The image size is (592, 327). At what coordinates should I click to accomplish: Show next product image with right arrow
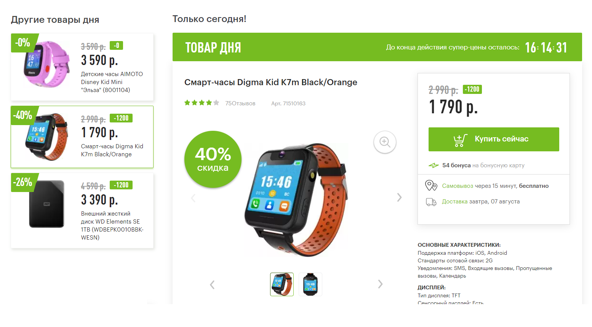(399, 197)
